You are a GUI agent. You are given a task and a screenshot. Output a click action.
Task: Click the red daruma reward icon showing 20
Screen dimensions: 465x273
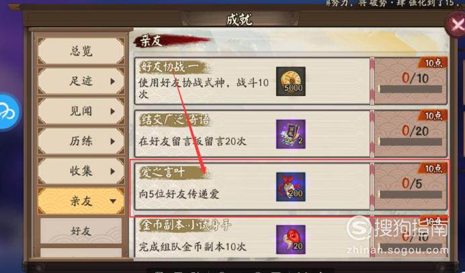[290, 239]
